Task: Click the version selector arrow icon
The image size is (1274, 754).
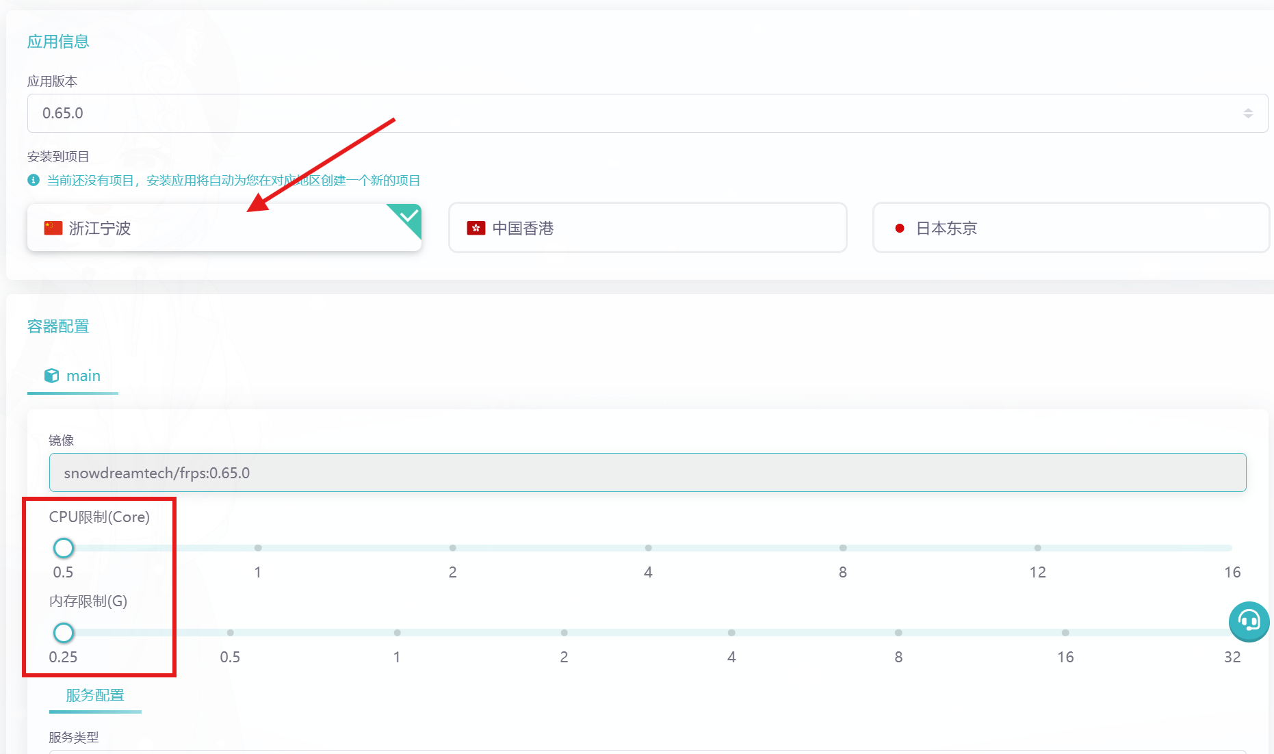Action: (x=1247, y=113)
